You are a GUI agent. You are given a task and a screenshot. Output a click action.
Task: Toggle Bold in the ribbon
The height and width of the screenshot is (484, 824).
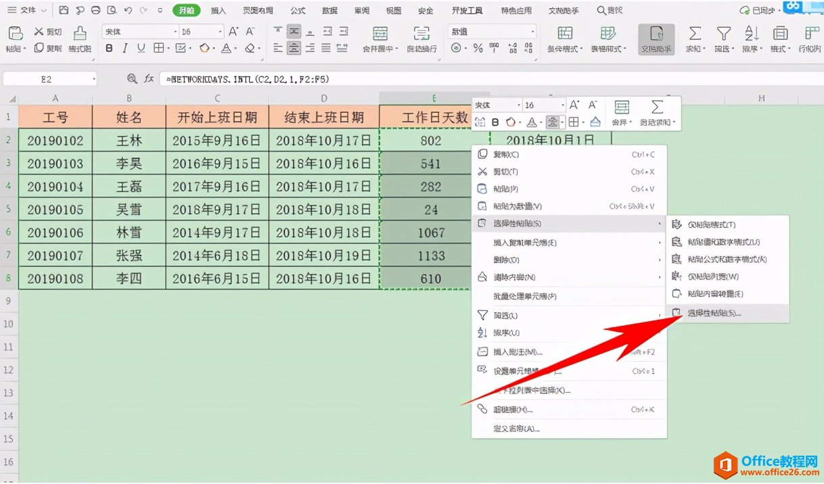click(109, 48)
